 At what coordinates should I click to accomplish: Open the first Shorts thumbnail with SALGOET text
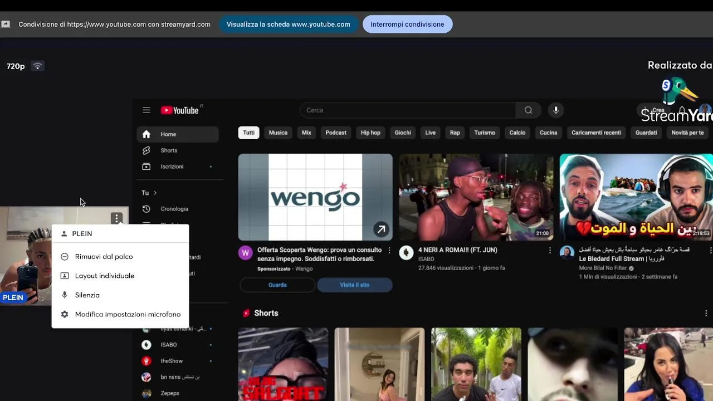(x=283, y=364)
